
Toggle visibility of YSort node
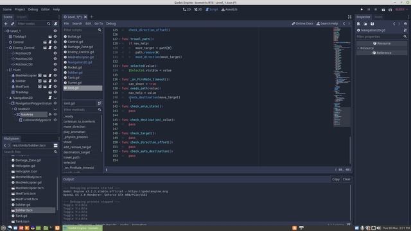pyautogui.click(x=55, y=70)
